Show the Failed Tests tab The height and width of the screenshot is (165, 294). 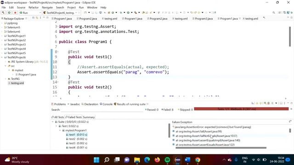[73, 117]
